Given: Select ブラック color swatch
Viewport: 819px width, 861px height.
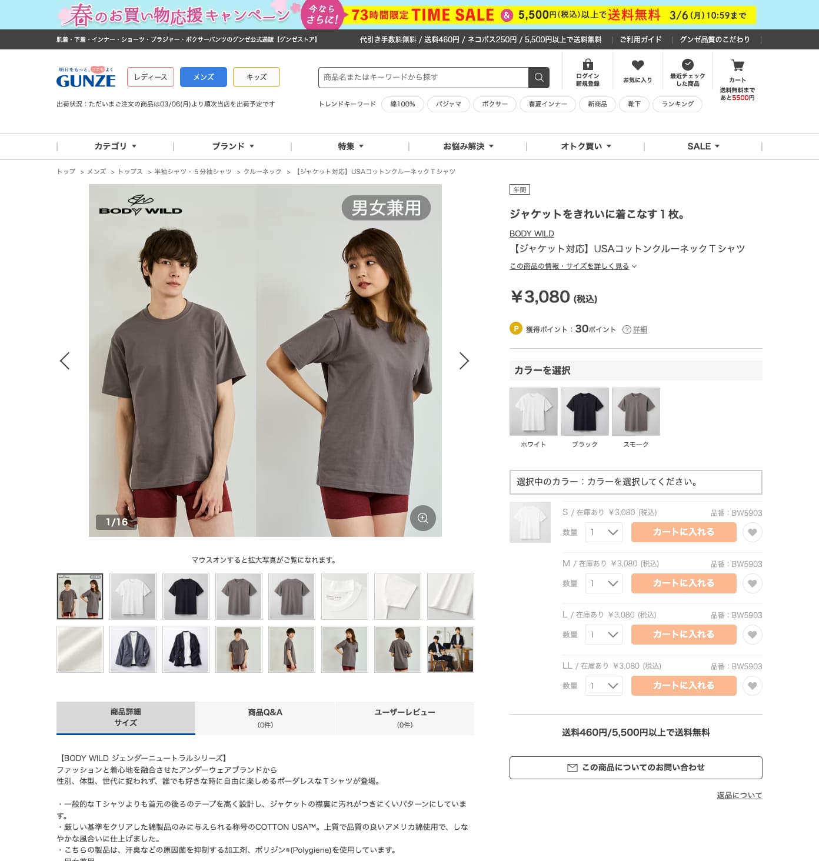Looking at the screenshot, I should point(585,412).
